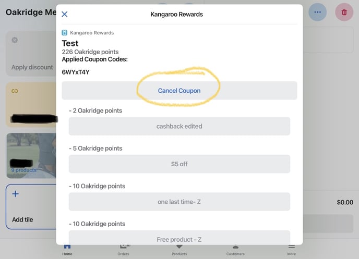Click the plus icon to add tile

click(x=16, y=194)
